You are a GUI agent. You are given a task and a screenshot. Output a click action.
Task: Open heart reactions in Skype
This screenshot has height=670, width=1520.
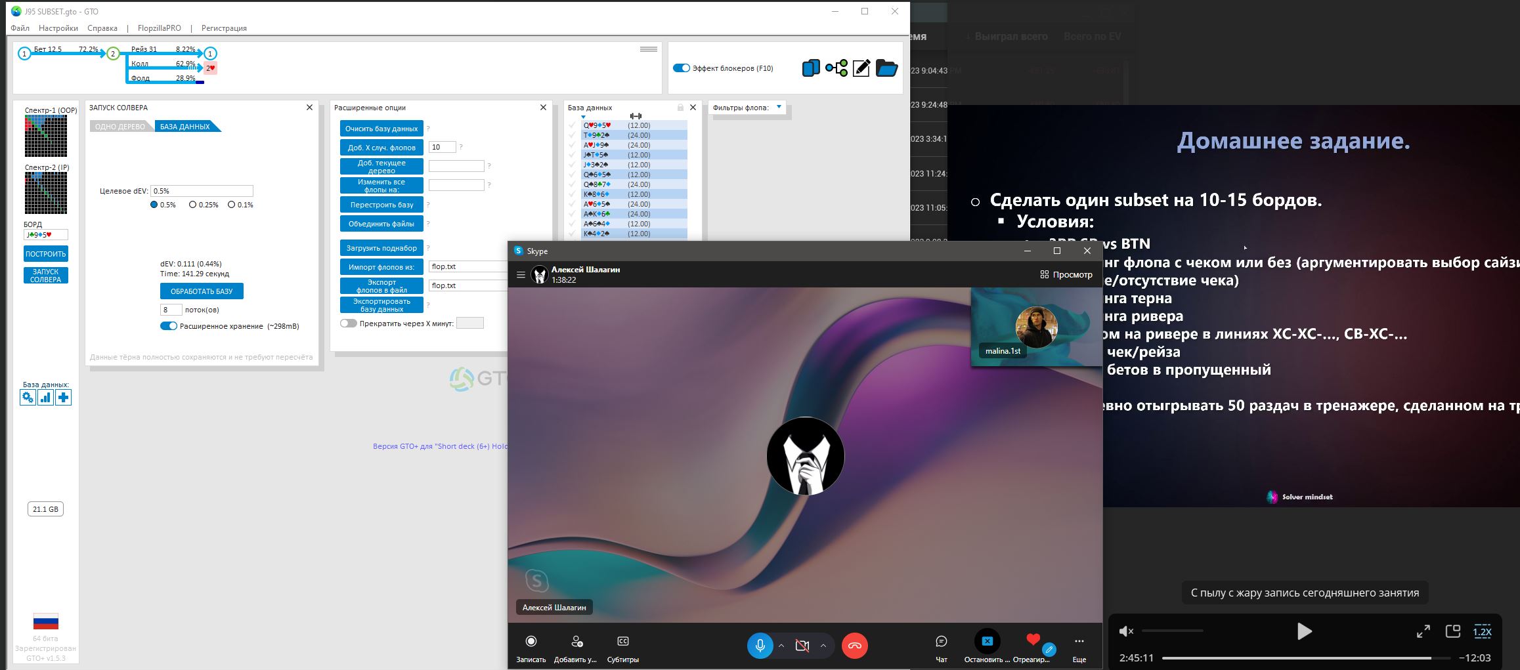[1033, 639]
